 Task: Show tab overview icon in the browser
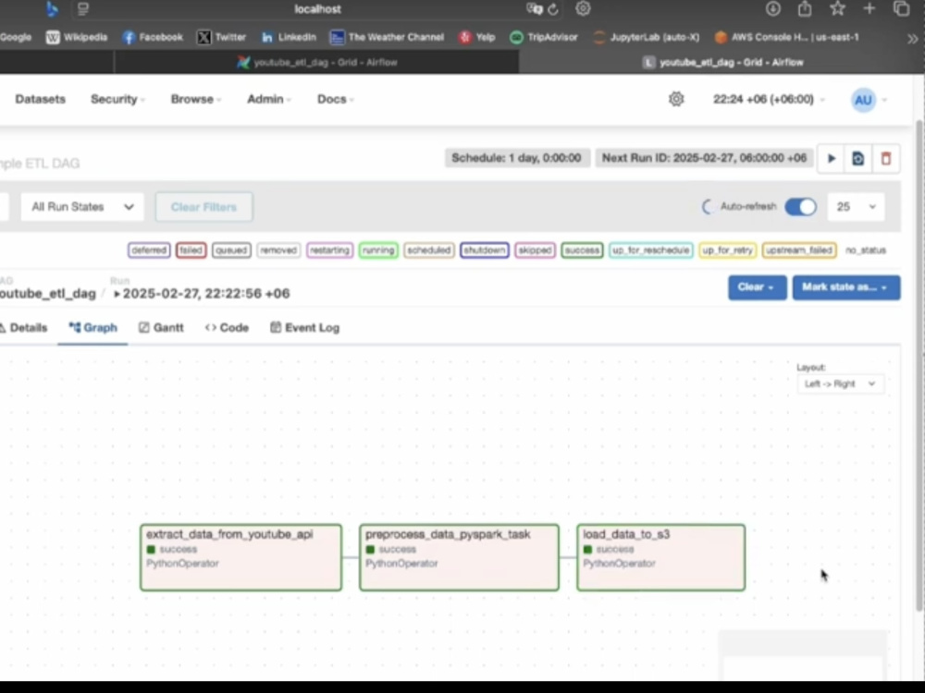tap(901, 9)
